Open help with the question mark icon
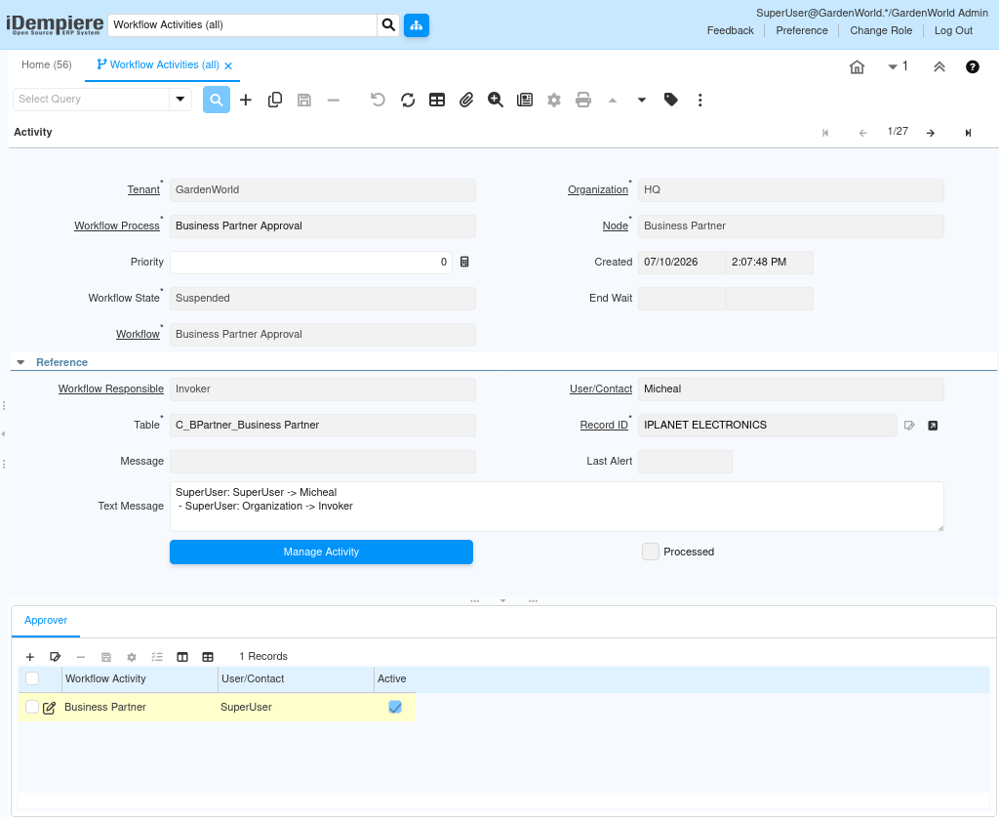This screenshot has height=819, width=999. coord(973,67)
